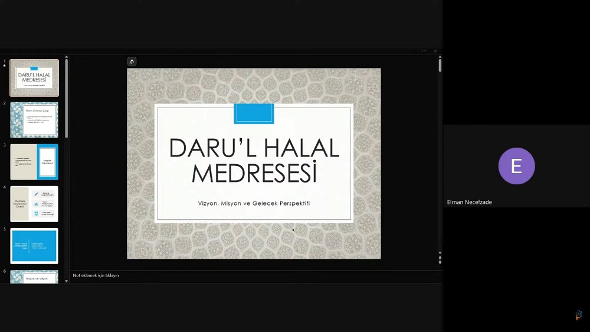590x332 pixels.
Task: Click the logo icon in the bottom-right corner
Action: (579, 315)
